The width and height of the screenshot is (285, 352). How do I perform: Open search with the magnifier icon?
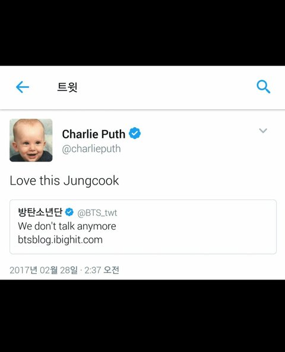[264, 87]
